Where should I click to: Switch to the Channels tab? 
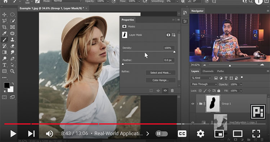tap(208, 71)
